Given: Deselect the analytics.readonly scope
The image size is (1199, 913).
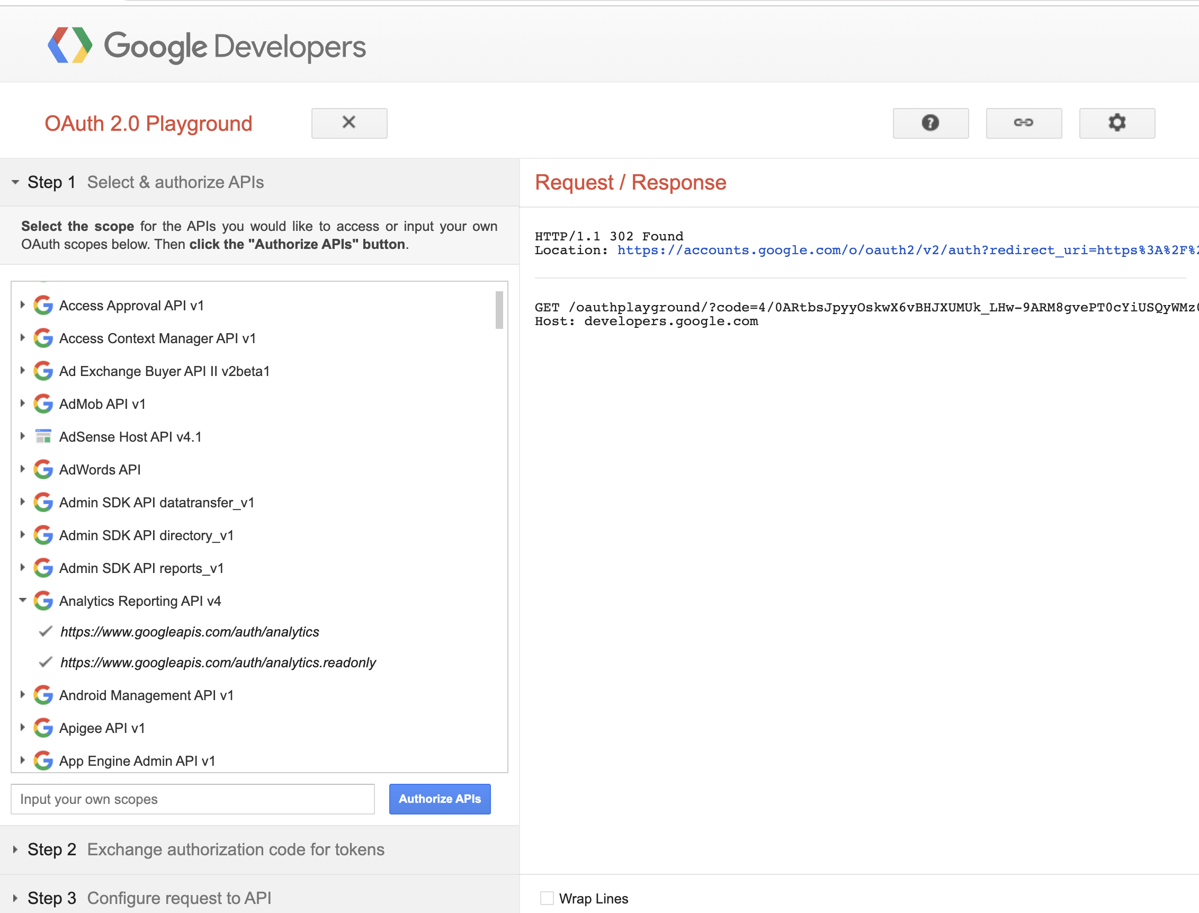Looking at the screenshot, I should pyautogui.click(x=44, y=662).
